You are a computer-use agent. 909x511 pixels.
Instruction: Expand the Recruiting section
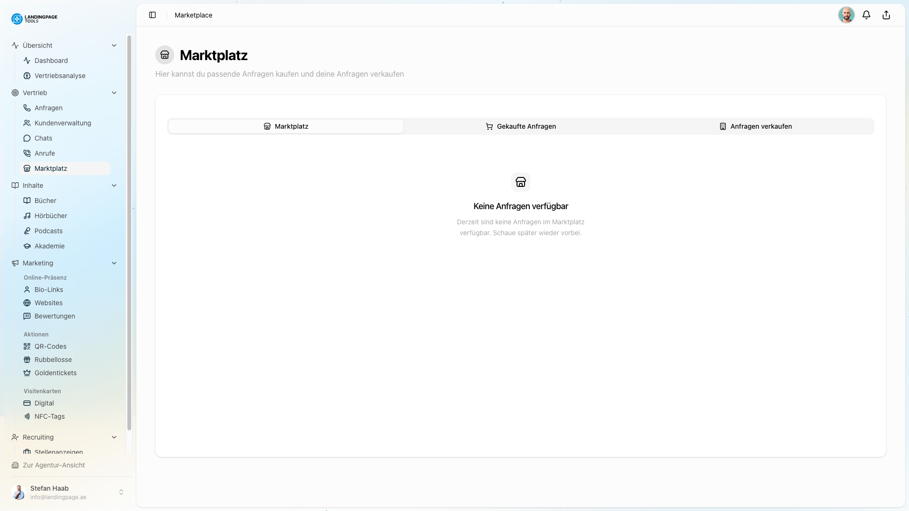pos(114,437)
